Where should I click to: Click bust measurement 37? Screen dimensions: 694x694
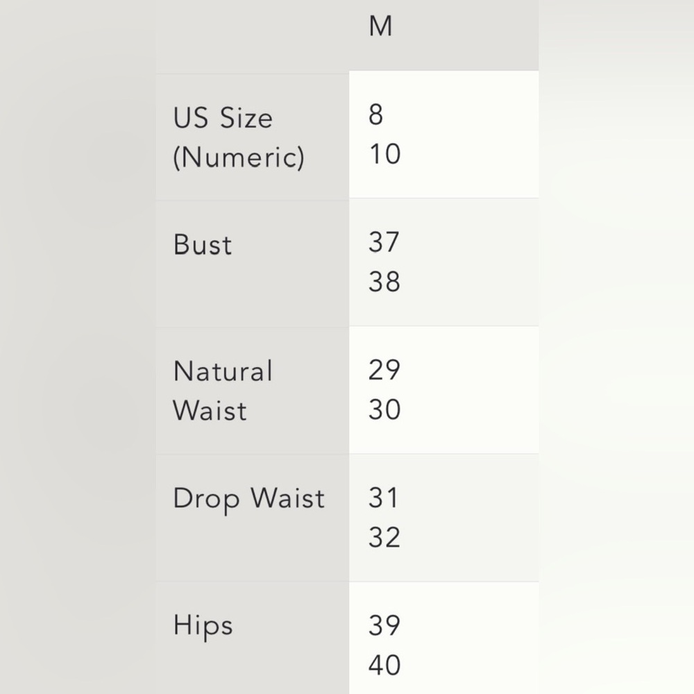tap(384, 242)
